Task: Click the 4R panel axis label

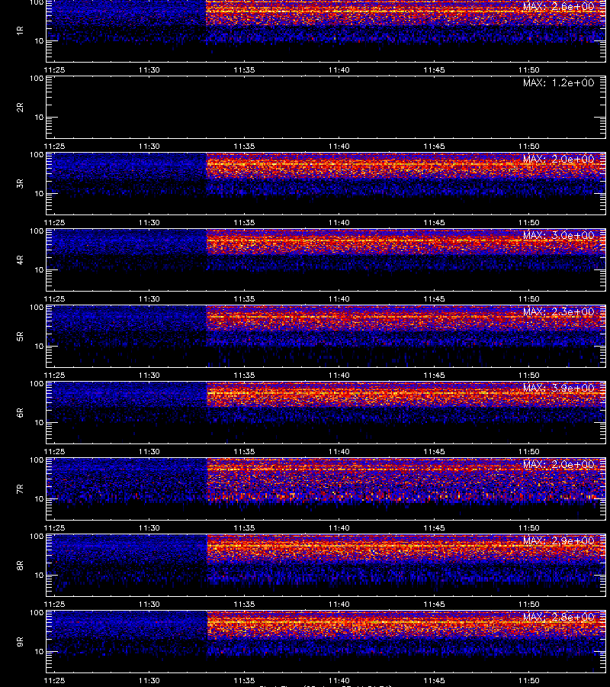Action: coord(20,260)
